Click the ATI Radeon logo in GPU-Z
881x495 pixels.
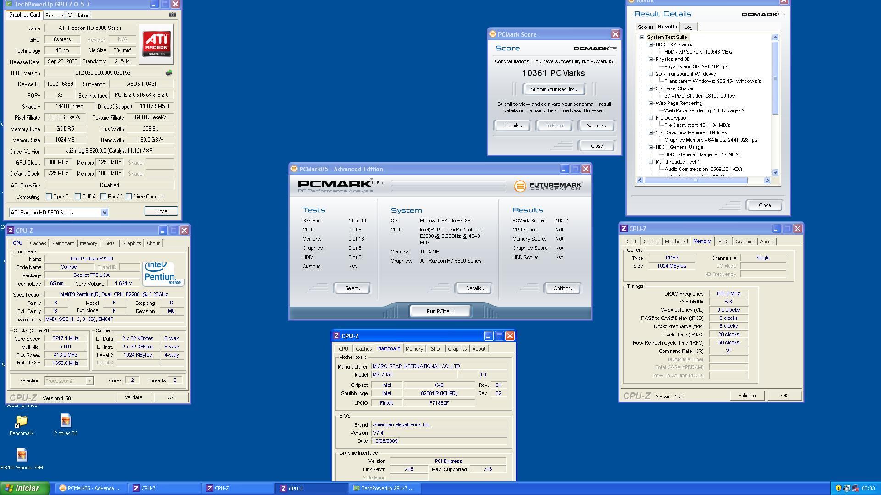pyautogui.click(x=156, y=44)
